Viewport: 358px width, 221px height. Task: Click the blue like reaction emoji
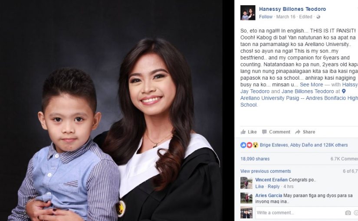coord(243,145)
